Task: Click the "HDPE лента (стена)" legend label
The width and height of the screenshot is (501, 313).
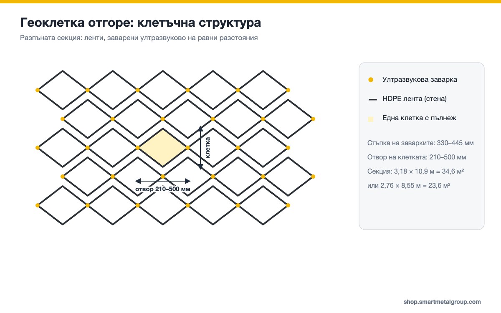Action: tap(415, 99)
